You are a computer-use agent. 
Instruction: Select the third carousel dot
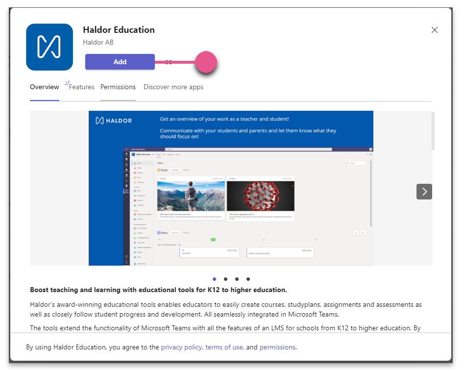237,279
